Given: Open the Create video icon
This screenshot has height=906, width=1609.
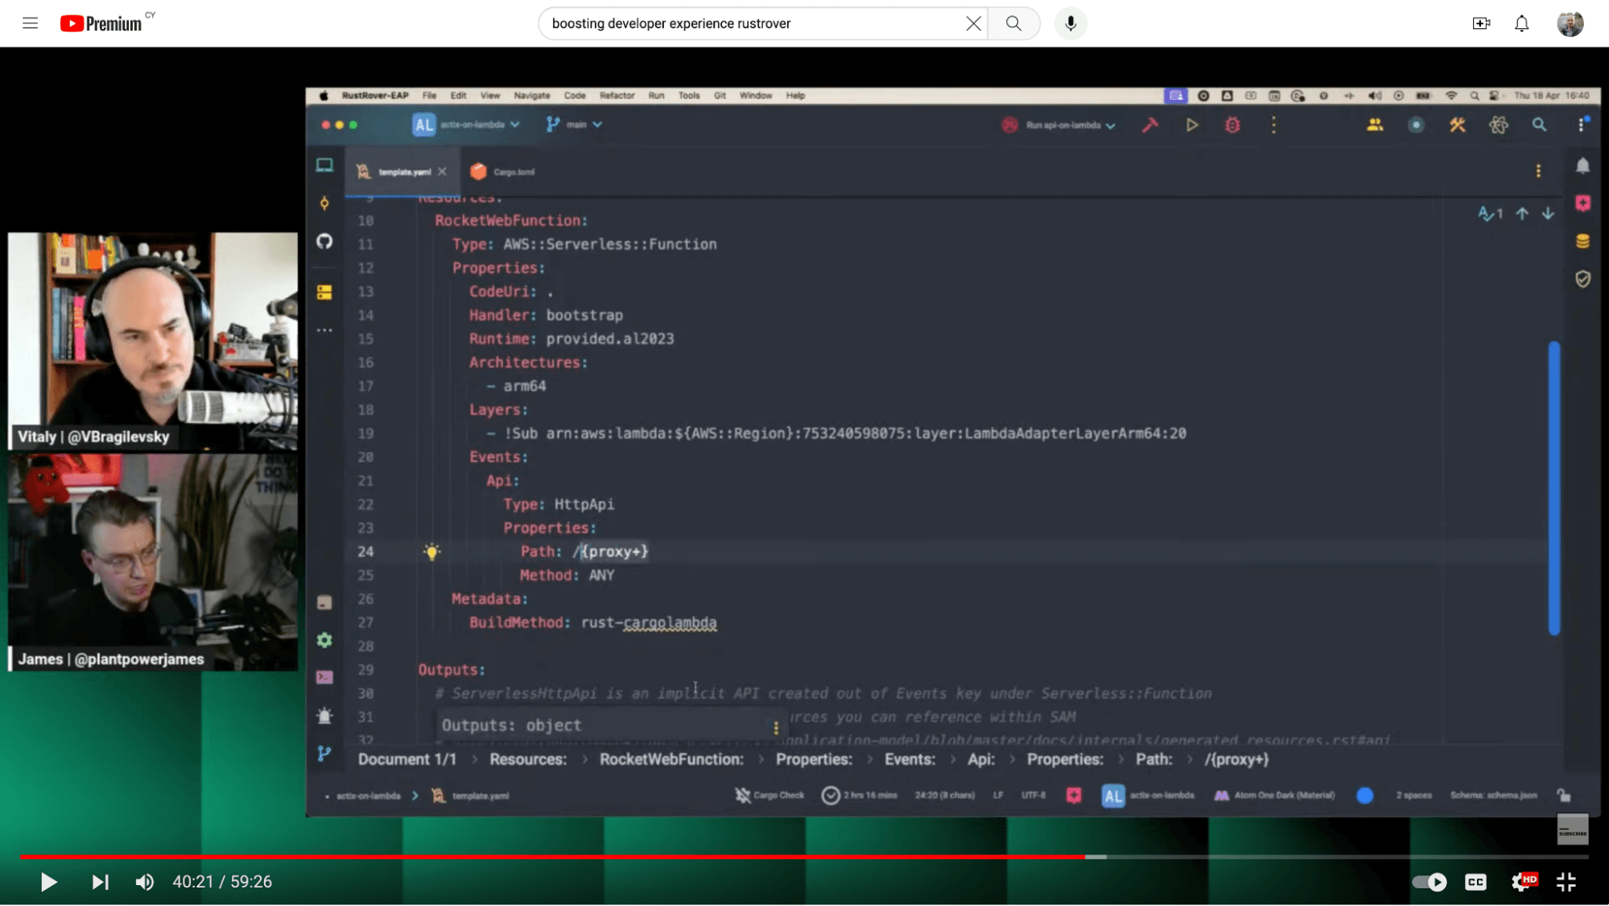Looking at the screenshot, I should (x=1481, y=23).
